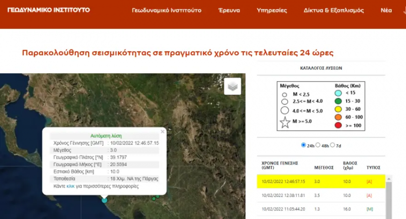The width and height of the screenshot is (406, 219).
Task: Open the Γεωδυναμικό Ινστιτούτο nav menu
Action: click(167, 10)
